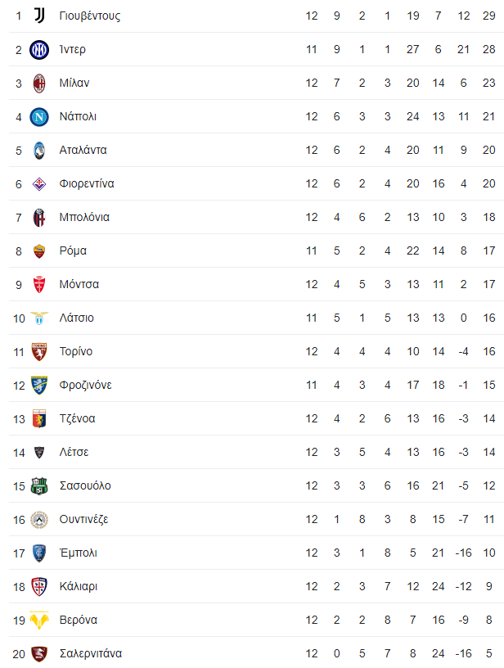Click the Κάλιαρι team name
Image resolution: width=504 pixels, height=668 pixels.
point(79,587)
